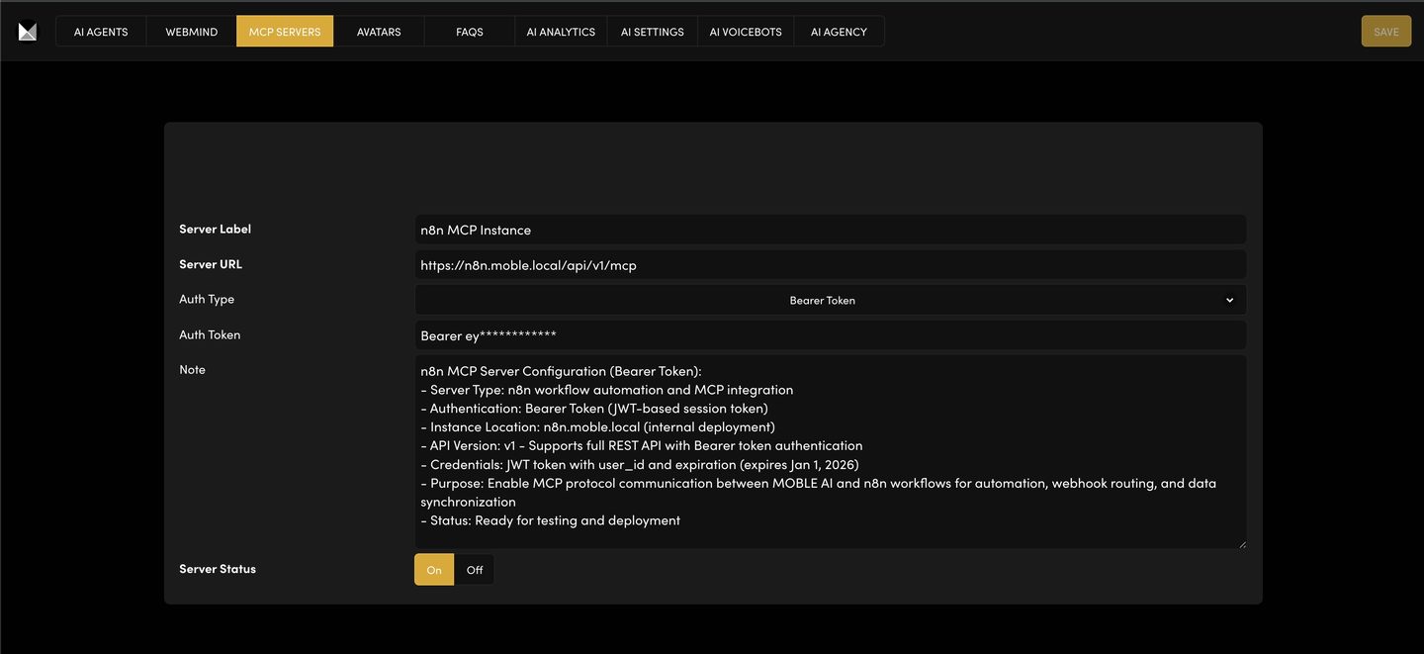Focus the Server Label input field
Viewport: 1424px width, 654px height.
pyautogui.click(x=830, y=230)
